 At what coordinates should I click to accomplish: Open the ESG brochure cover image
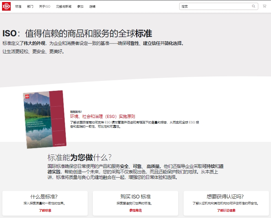(45, 119)
